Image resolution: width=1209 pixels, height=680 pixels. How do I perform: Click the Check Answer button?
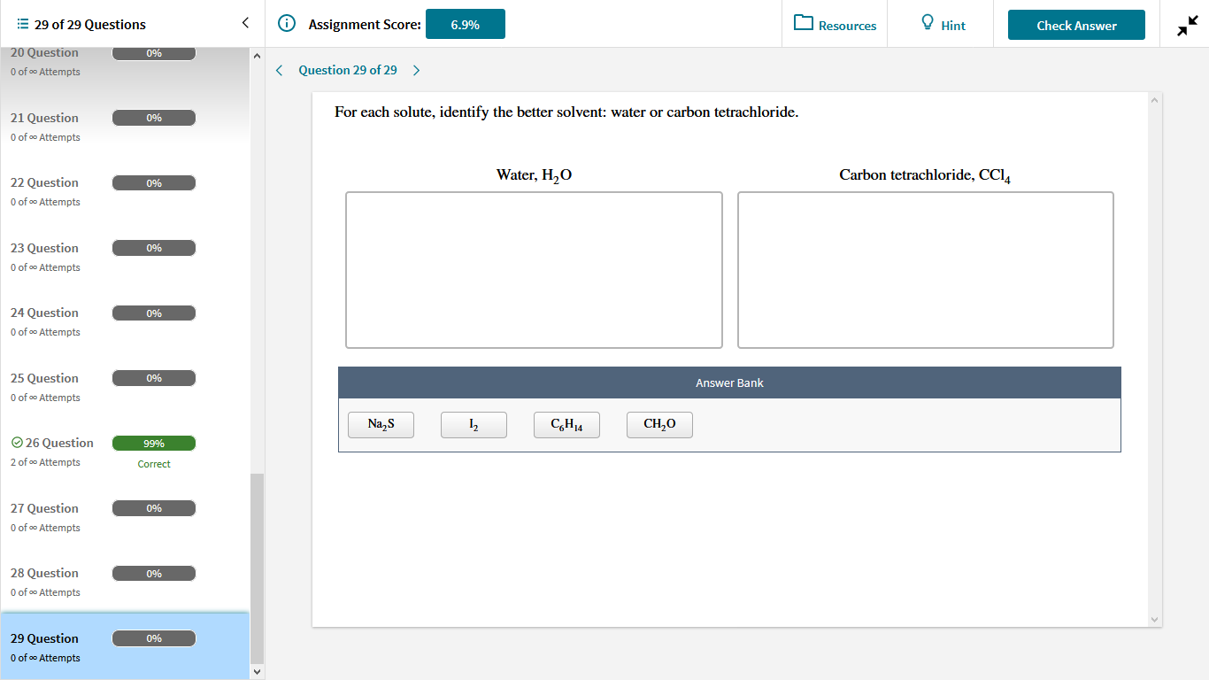[1076, 25]
